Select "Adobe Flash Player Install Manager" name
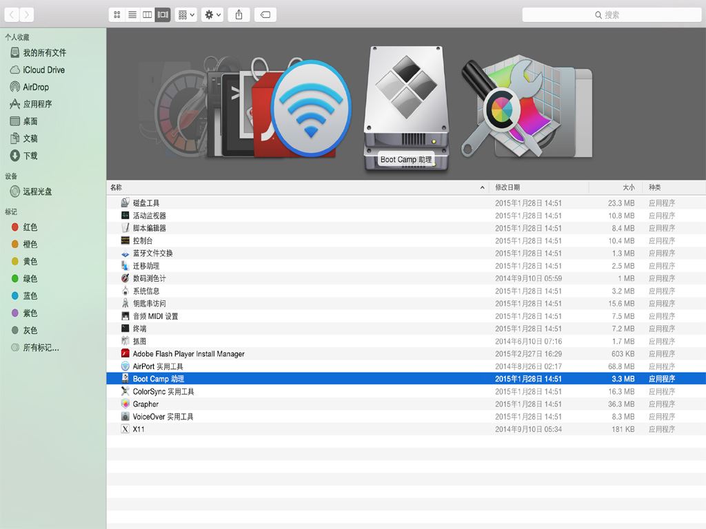Screen dimensions: 706x529 tap(189, 354)
